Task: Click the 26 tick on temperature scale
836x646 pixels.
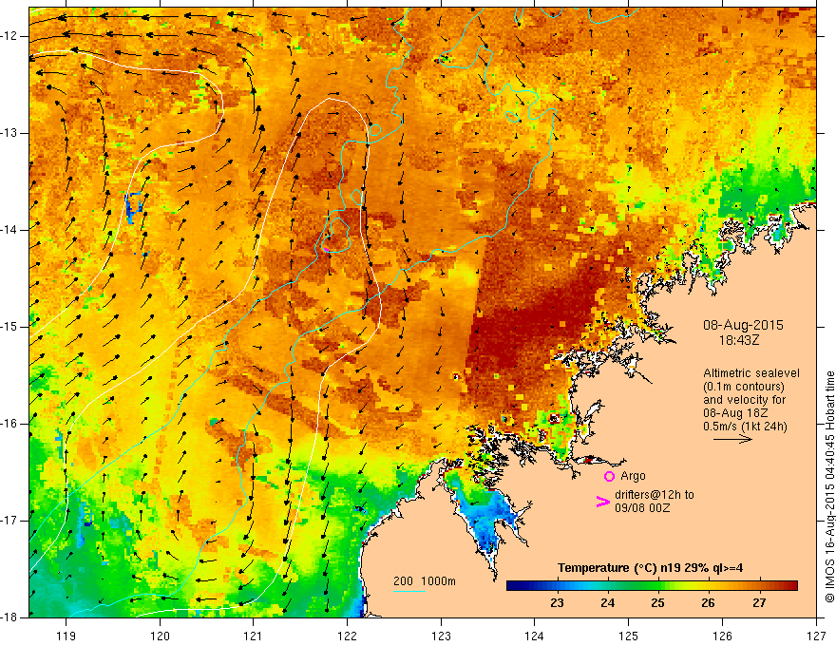Action: (708, 603)
